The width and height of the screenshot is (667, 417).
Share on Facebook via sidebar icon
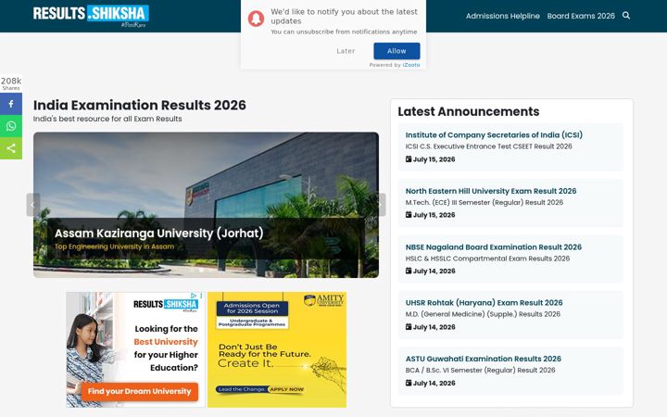(11, 104)
